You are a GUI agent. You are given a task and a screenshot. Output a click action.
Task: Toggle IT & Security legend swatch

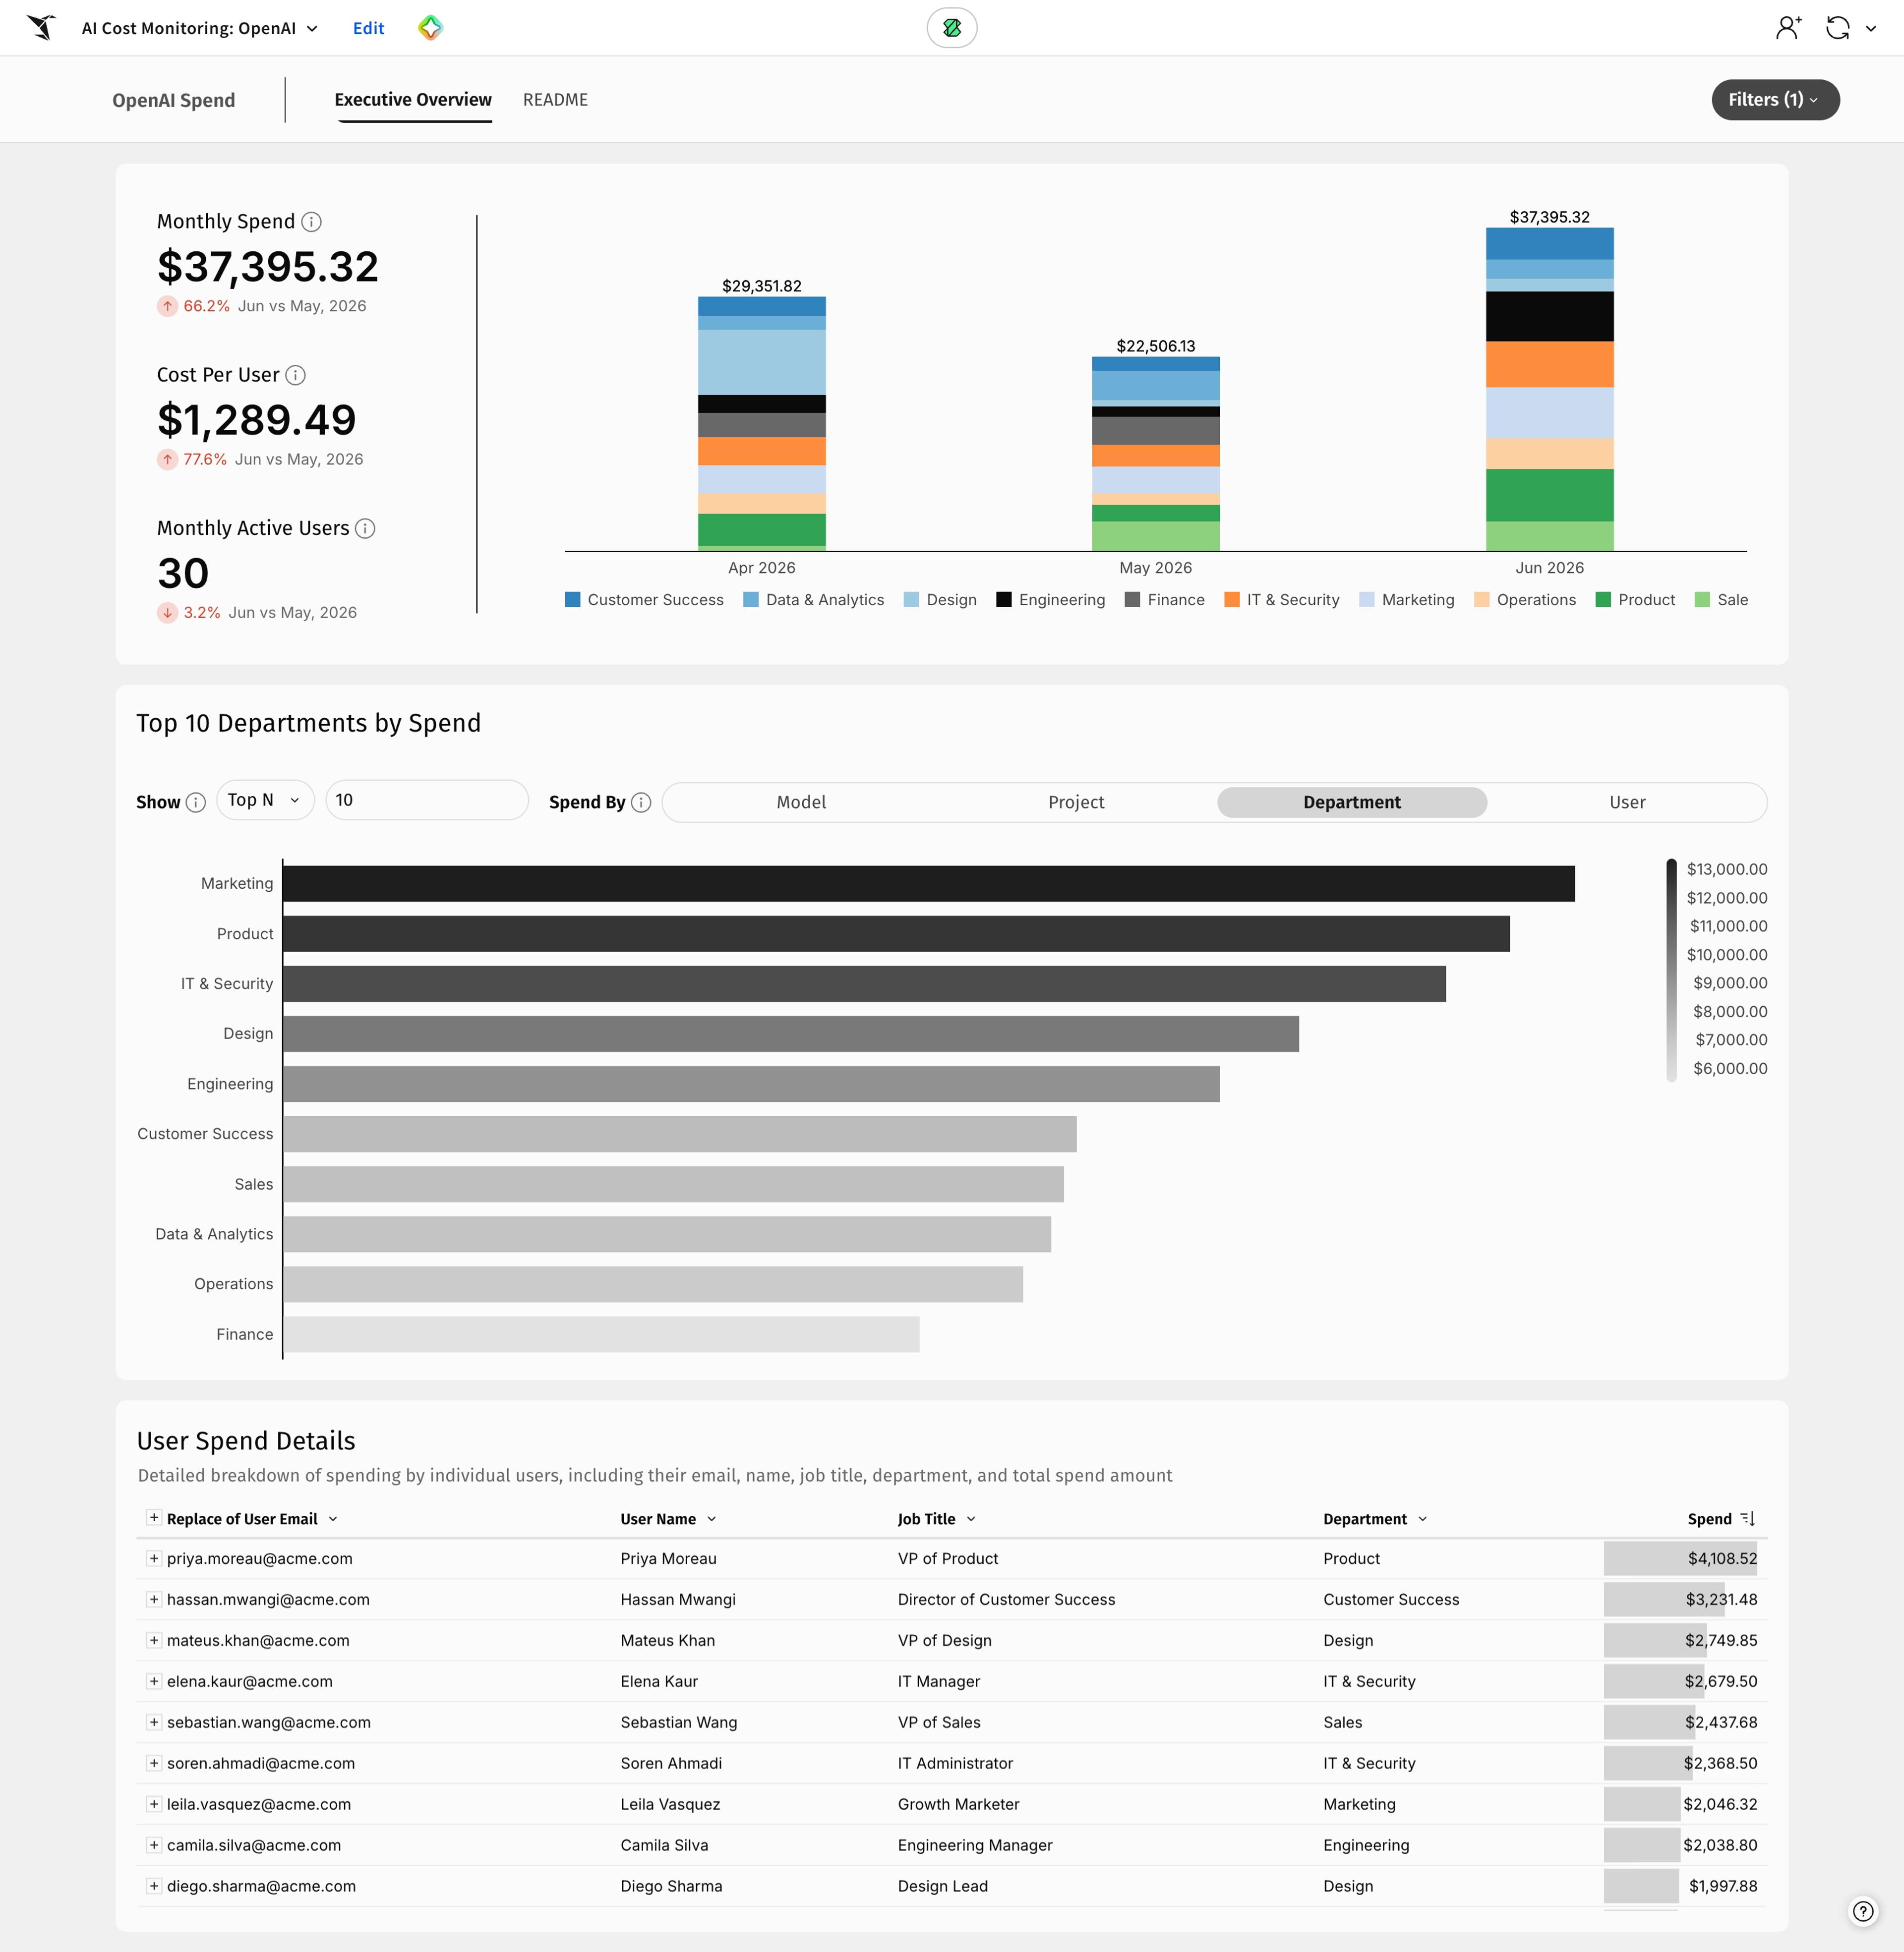[1232, 600]
